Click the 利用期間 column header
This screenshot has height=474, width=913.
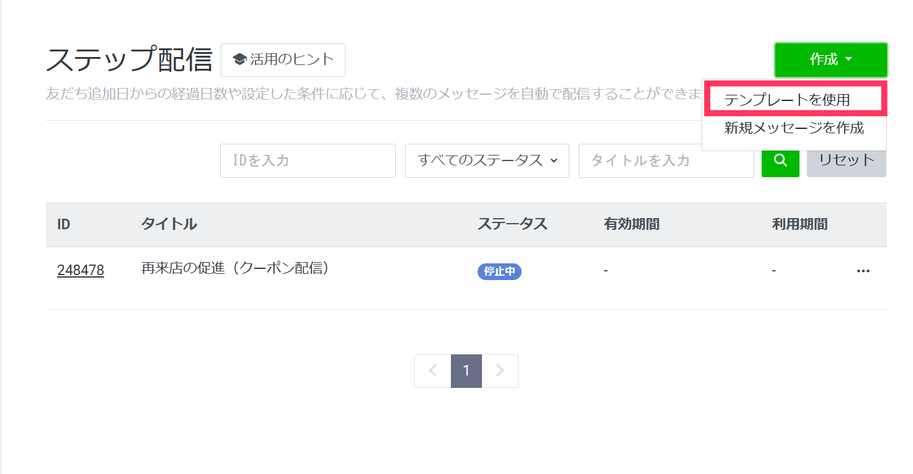pos(799,224)
